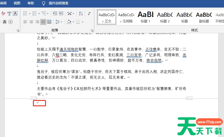Toggle Center text alignment
The width and height of the screenshot is (224, 137).
[31, 22]
